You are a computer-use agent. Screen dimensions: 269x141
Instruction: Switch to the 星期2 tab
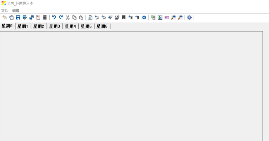(39, 26)
